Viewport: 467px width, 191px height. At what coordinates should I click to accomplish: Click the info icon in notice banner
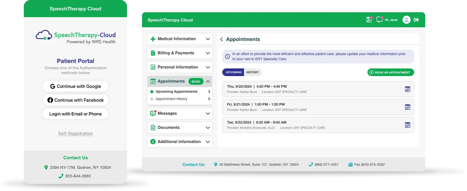228,56
